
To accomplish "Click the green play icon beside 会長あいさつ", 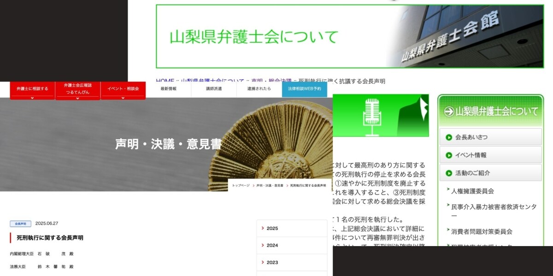I will (x=448, y=137).
